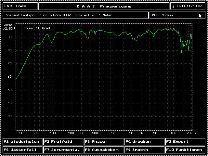Open F10 Funktionen menu
208x156 pixels.
coord(185,150)
